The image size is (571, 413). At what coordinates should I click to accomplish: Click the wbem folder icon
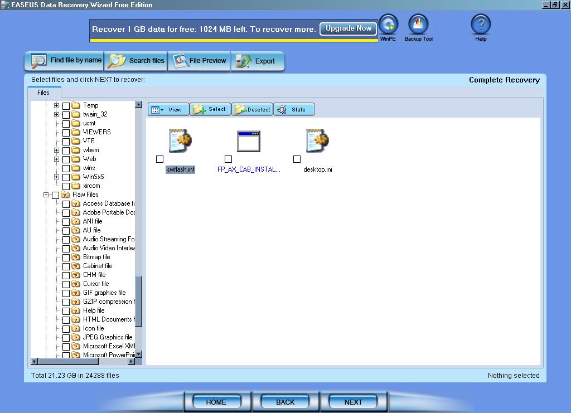pyautogui.click(x=76, y=150)
